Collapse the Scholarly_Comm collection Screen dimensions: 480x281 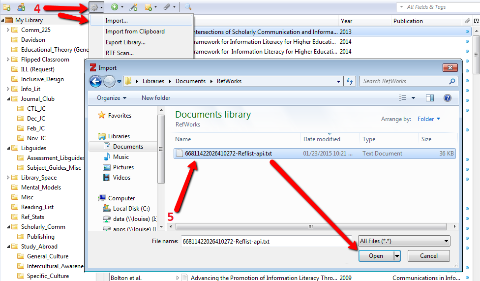(8, 227)
